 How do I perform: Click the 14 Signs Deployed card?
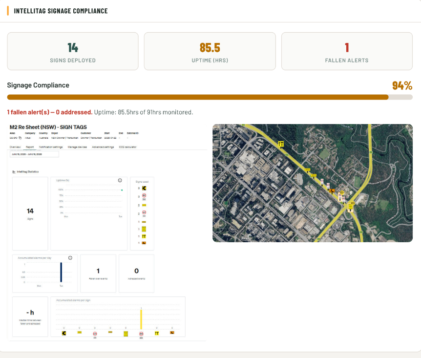[x=73, y=51]
